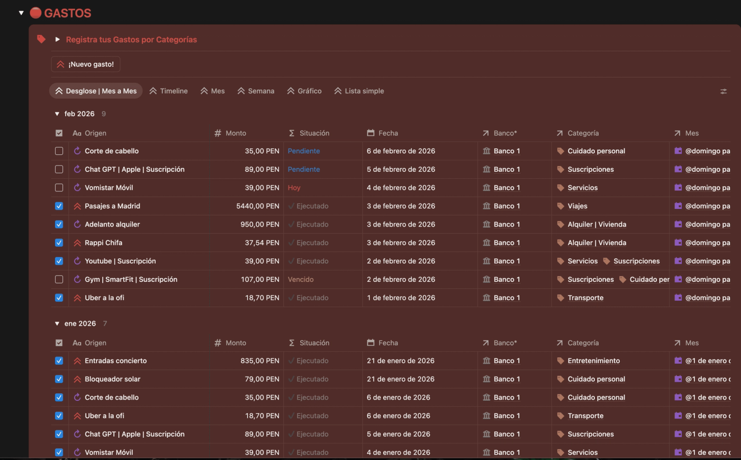This screenshot has height=460, width=741.
Task: Click the recurring icon on Gym | SmartFit
Action: pyautogui.click(x=77, y=279)
